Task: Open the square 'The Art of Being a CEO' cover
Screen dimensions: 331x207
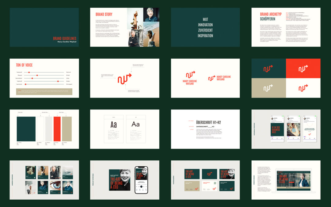Action: (120, 180)
